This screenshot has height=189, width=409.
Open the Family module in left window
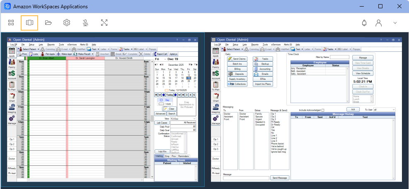[x=12, y=63]
